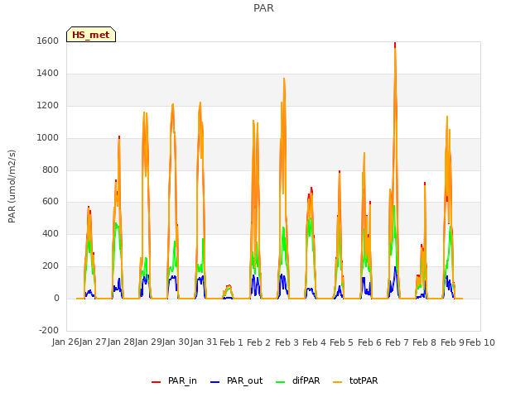Viewport: 530px width, 397px height.
Task: Click the Jan 29 x-axis label
Action: coord(148,342)
